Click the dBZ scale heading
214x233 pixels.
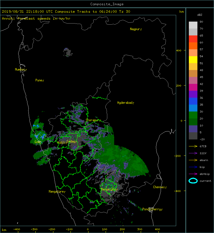(200, 15)
